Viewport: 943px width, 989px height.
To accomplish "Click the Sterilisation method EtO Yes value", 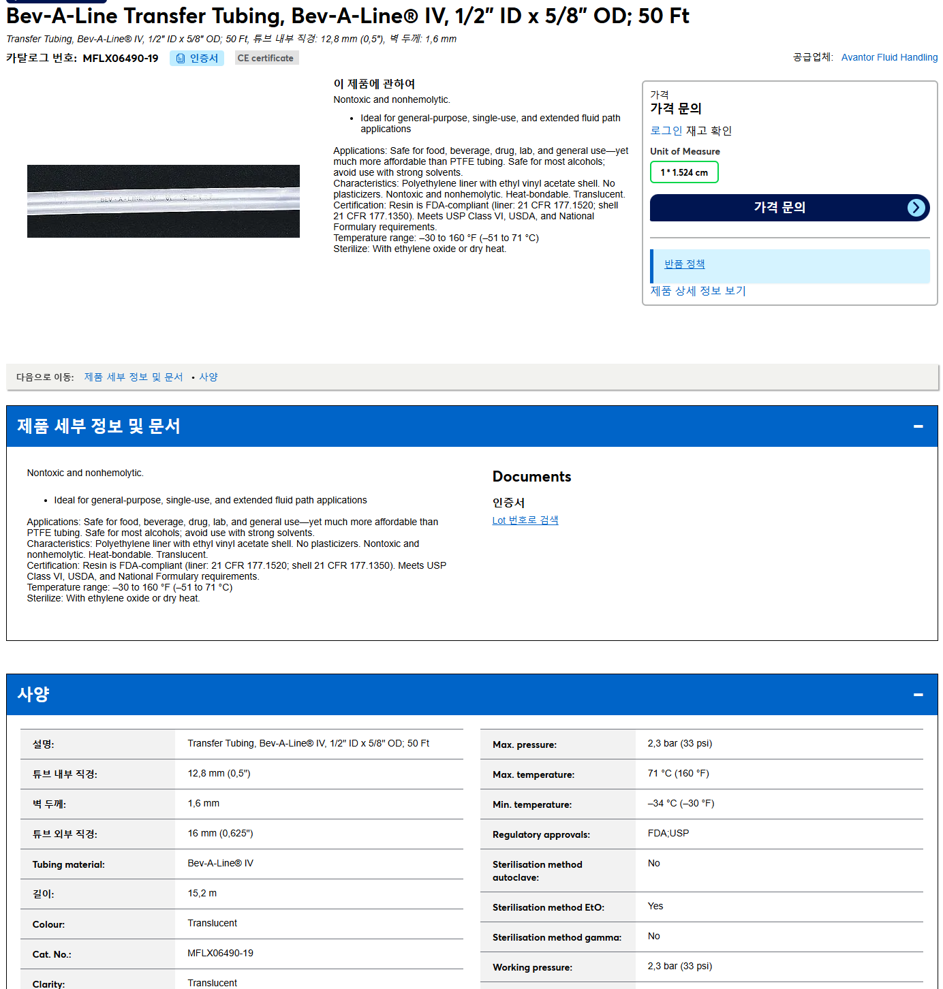I will pos(655,907).
